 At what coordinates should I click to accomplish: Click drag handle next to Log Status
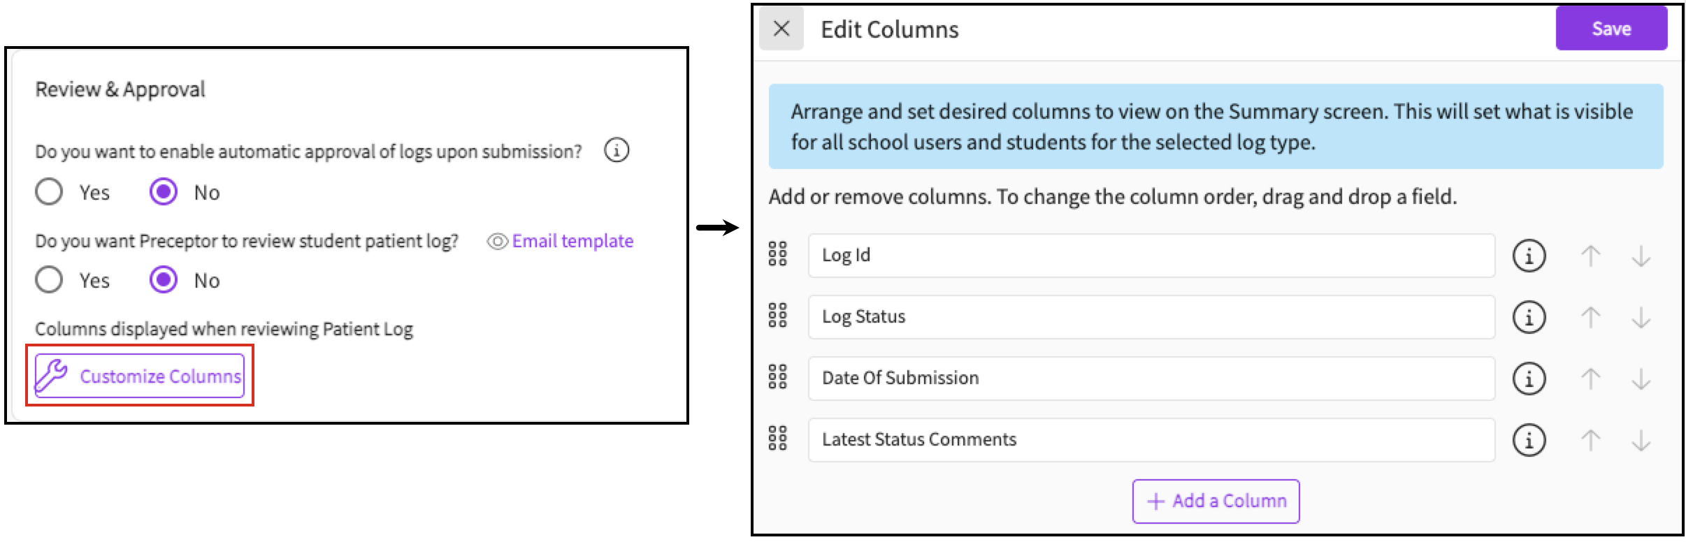pos(777,316)
